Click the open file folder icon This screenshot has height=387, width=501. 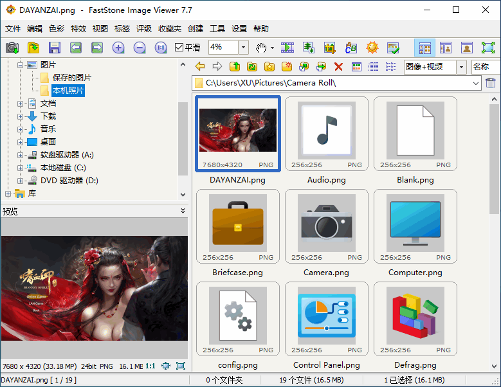pyautogui.click(x=33, y=48)
